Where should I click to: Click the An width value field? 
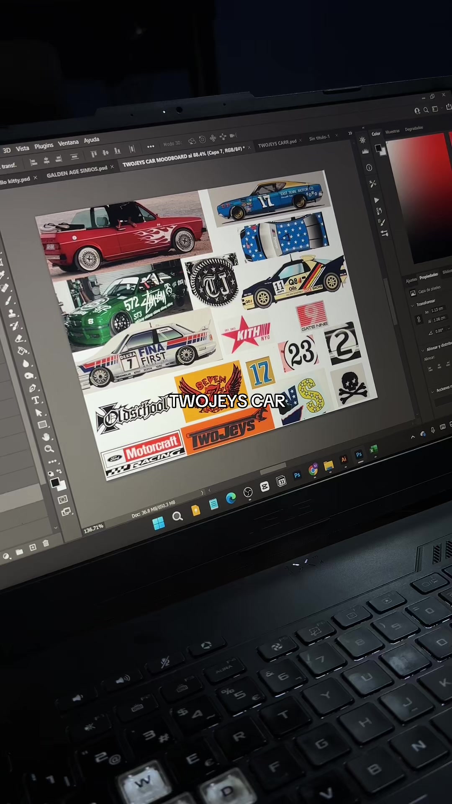(x=437, y=309)
